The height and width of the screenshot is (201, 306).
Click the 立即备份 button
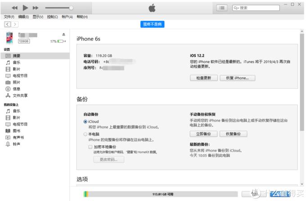pyautogui.click(x=203, y=134)
